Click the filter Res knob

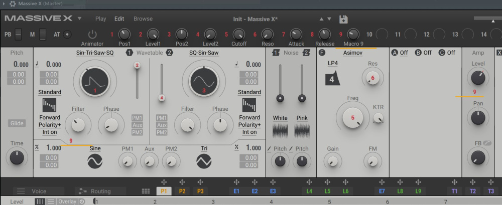372,77
